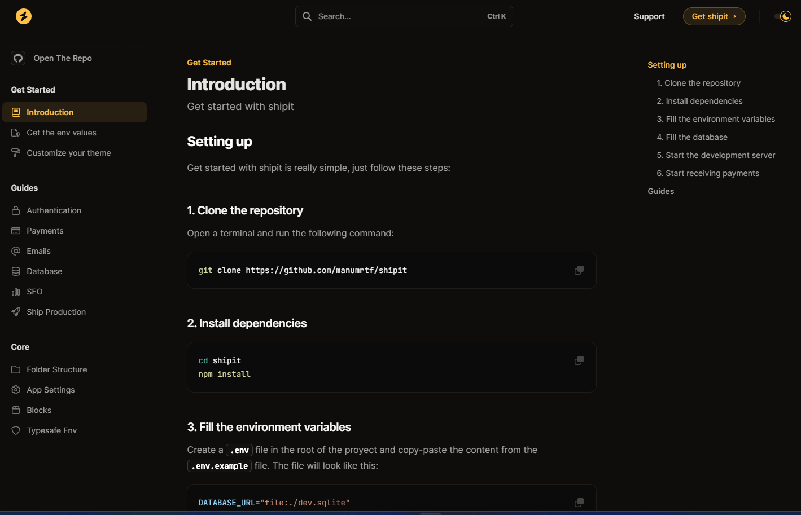The height and width of the screenshot is (515, 801).
Task: Jump to 2. Install dependencies in contents
Action: coord(700,101)
